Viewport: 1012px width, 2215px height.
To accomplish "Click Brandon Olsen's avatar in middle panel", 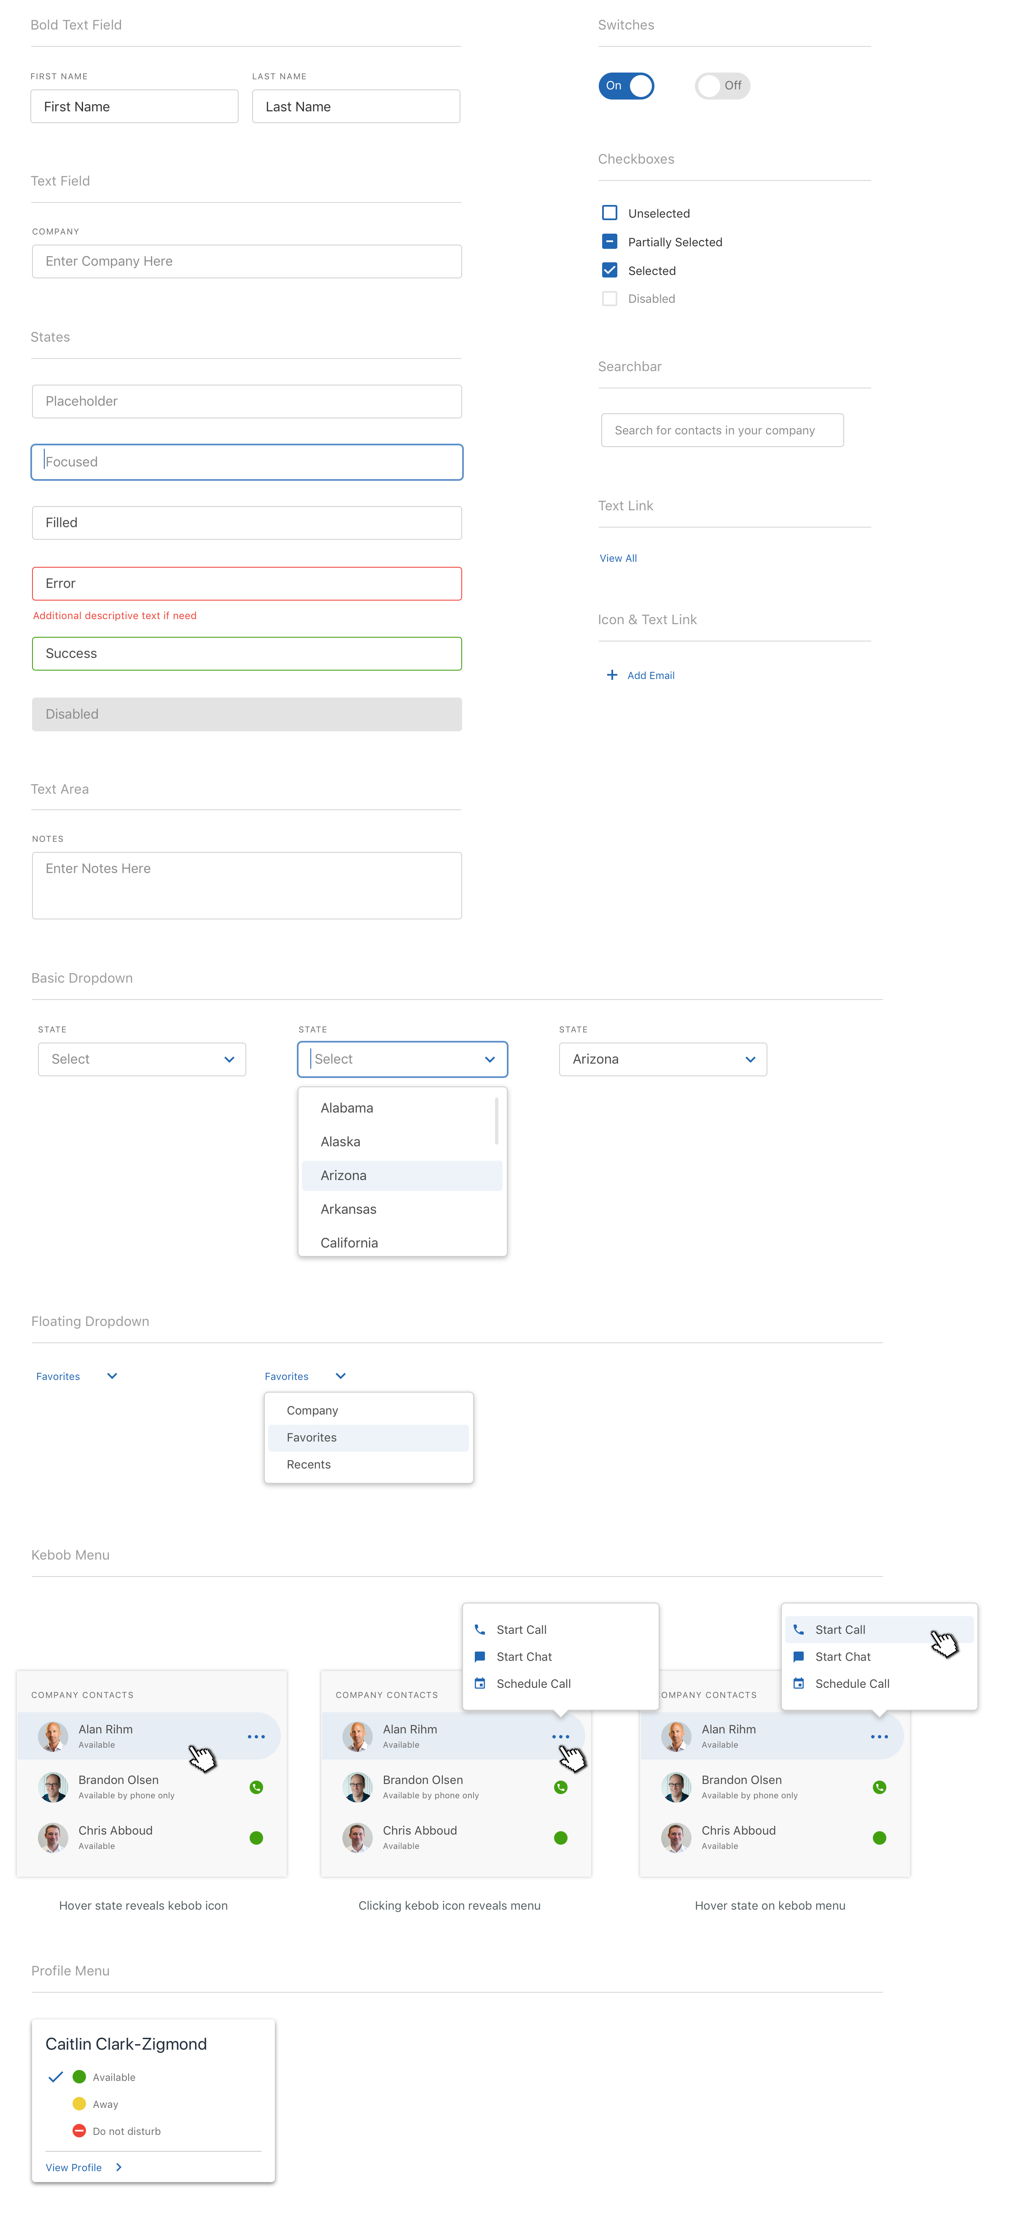I will [x=358, y=1788].
